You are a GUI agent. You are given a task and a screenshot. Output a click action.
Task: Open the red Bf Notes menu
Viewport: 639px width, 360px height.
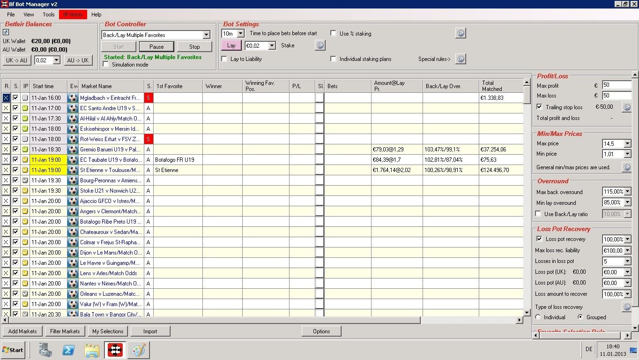(x=73, y=15)
